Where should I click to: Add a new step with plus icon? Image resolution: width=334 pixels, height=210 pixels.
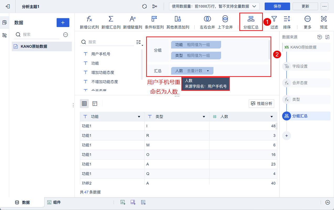tap(287, 136)
